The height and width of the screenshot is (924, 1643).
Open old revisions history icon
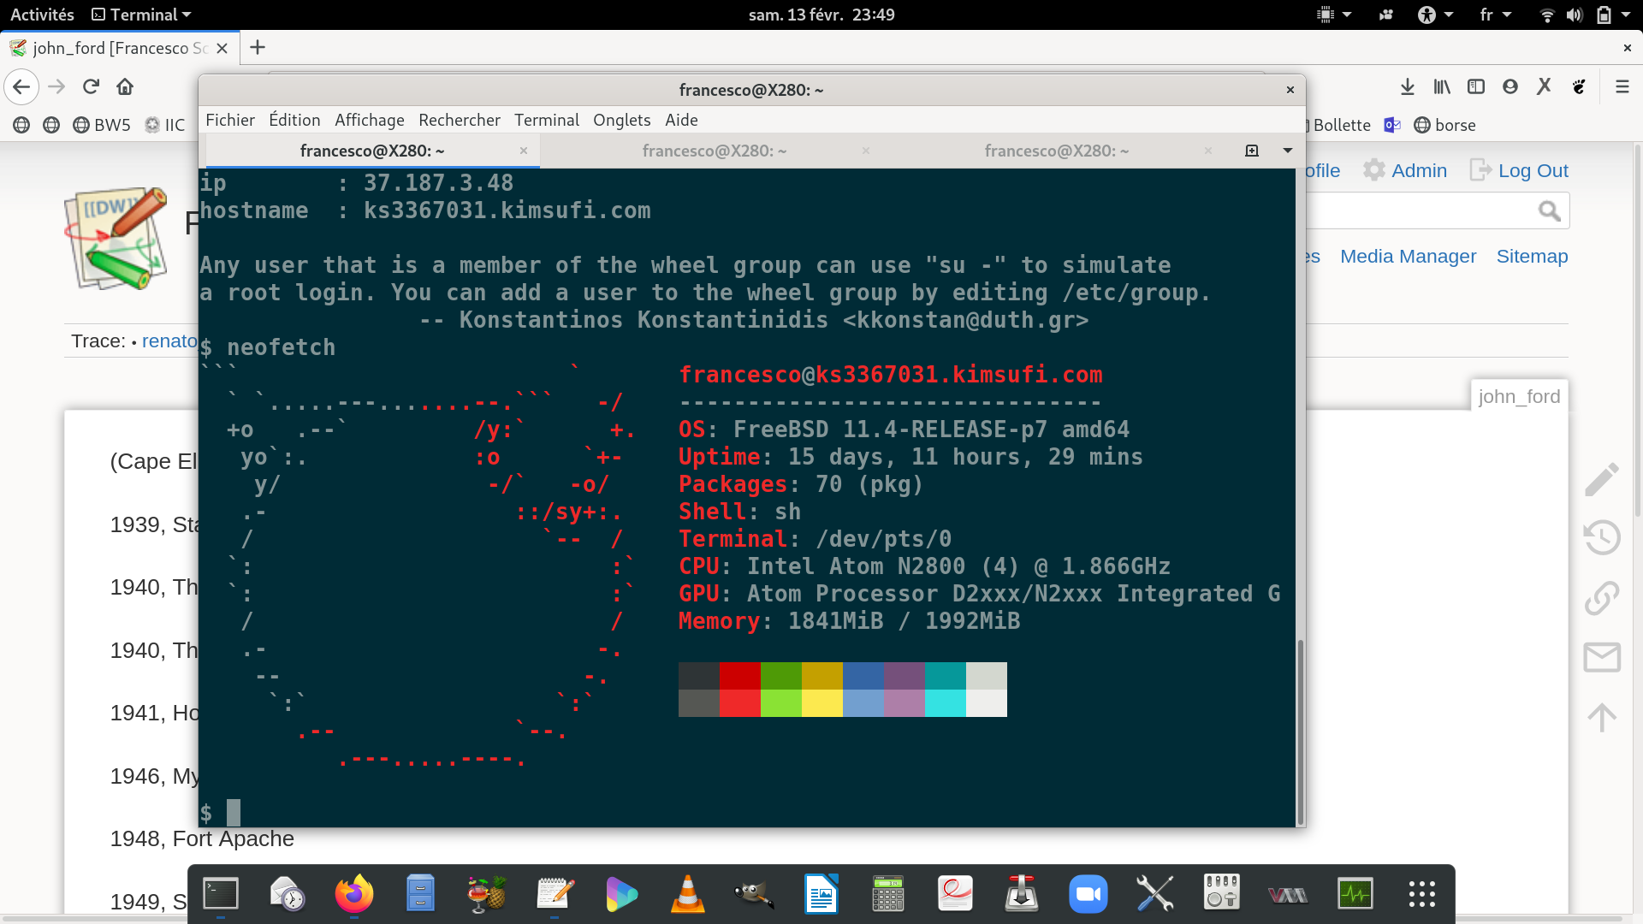(1601, 538)
